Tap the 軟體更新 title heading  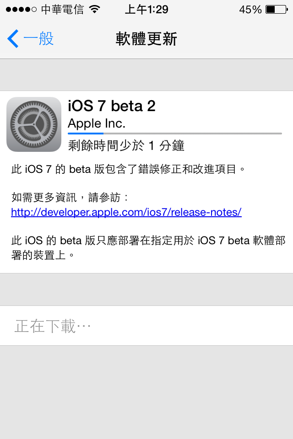[x=146, y=38]
